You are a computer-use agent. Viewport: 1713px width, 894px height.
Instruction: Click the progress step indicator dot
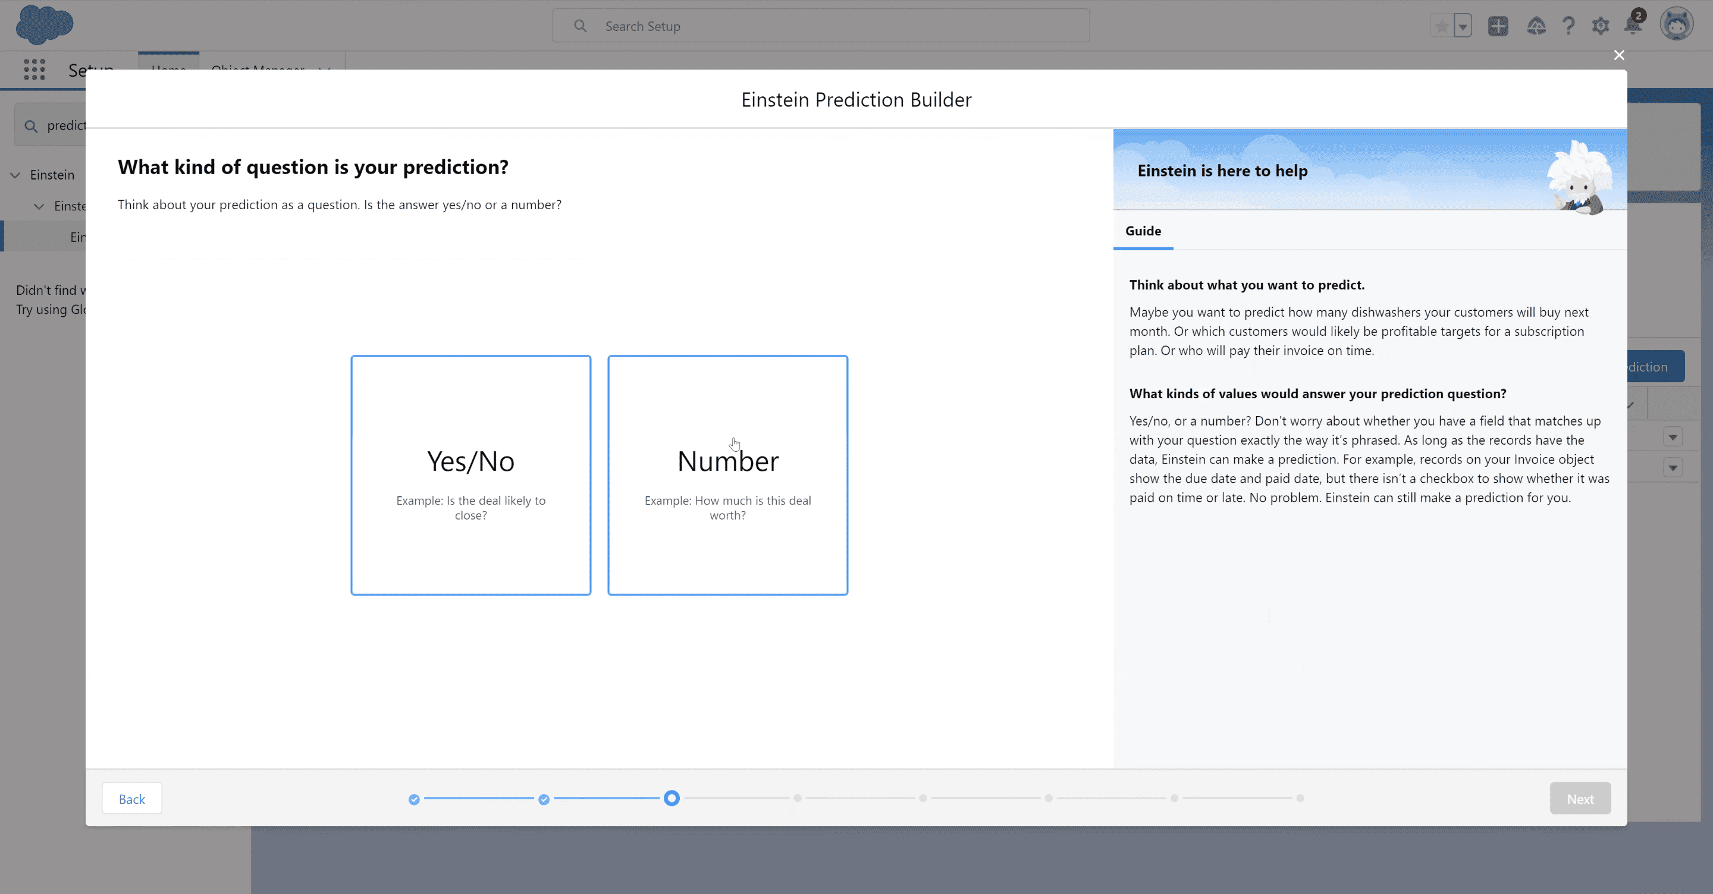[672, 799]
